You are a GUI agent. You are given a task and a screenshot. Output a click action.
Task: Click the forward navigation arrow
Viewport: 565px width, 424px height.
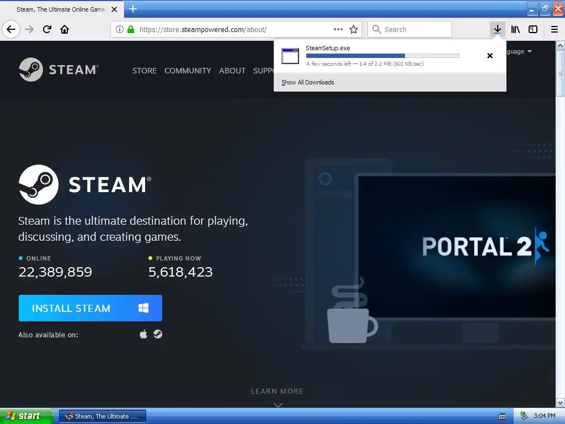pos(30,29)
